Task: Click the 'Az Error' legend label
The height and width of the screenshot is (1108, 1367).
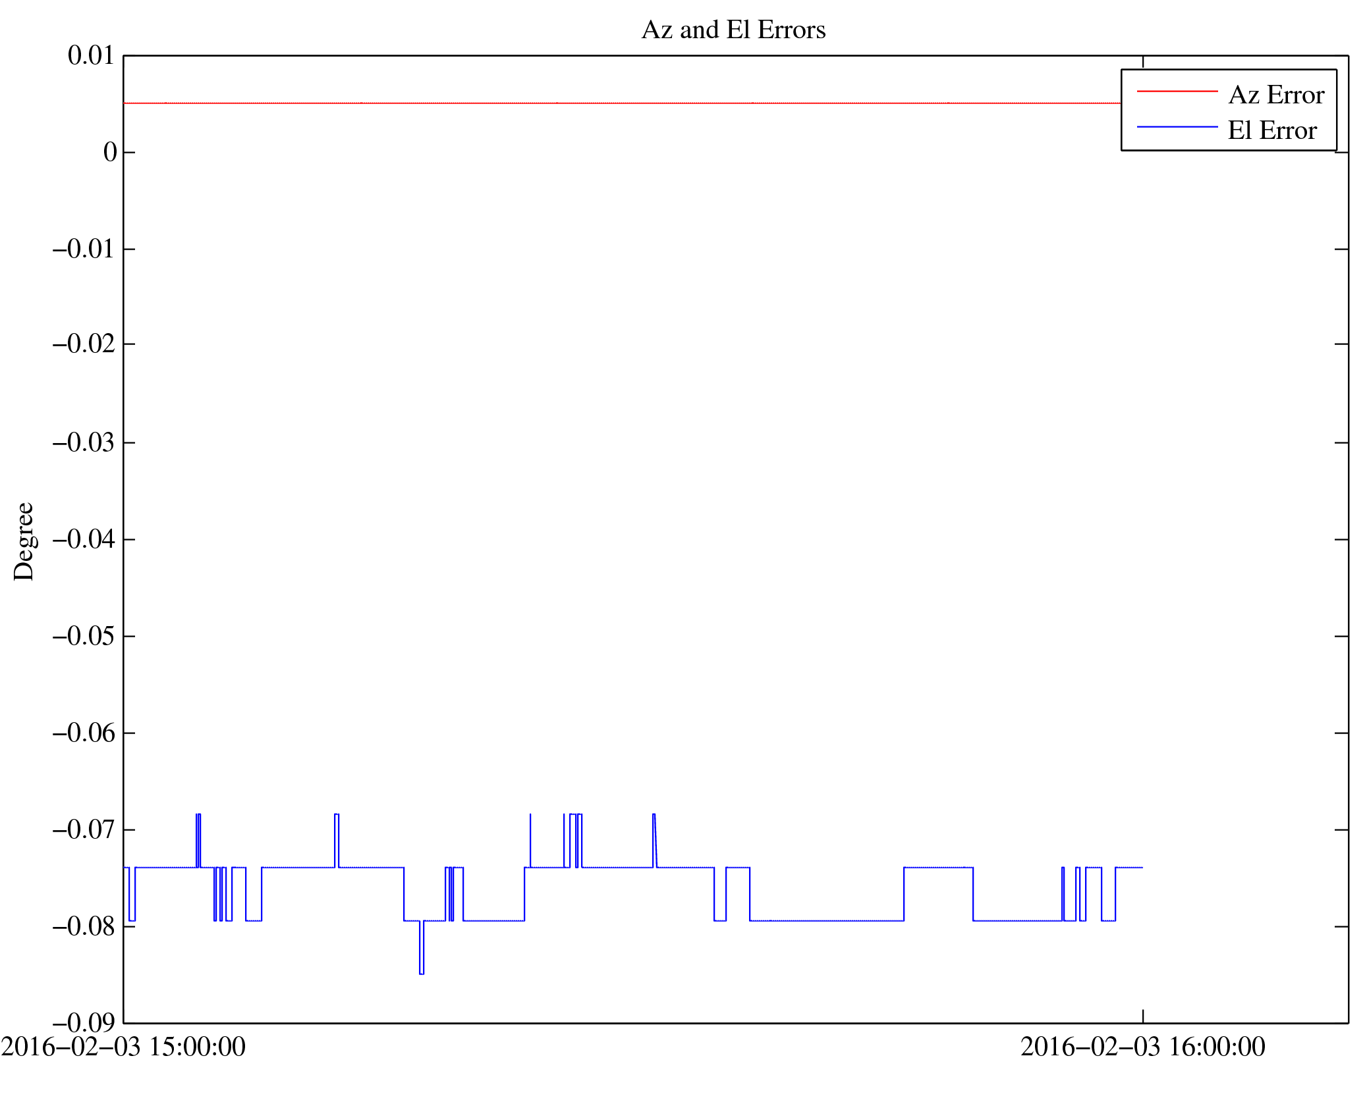Action: click(1276, 95)
